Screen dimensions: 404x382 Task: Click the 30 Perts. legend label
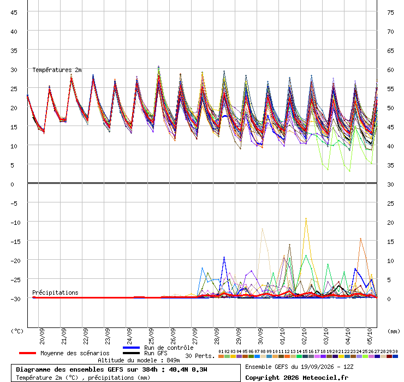(x=200, y=356)
